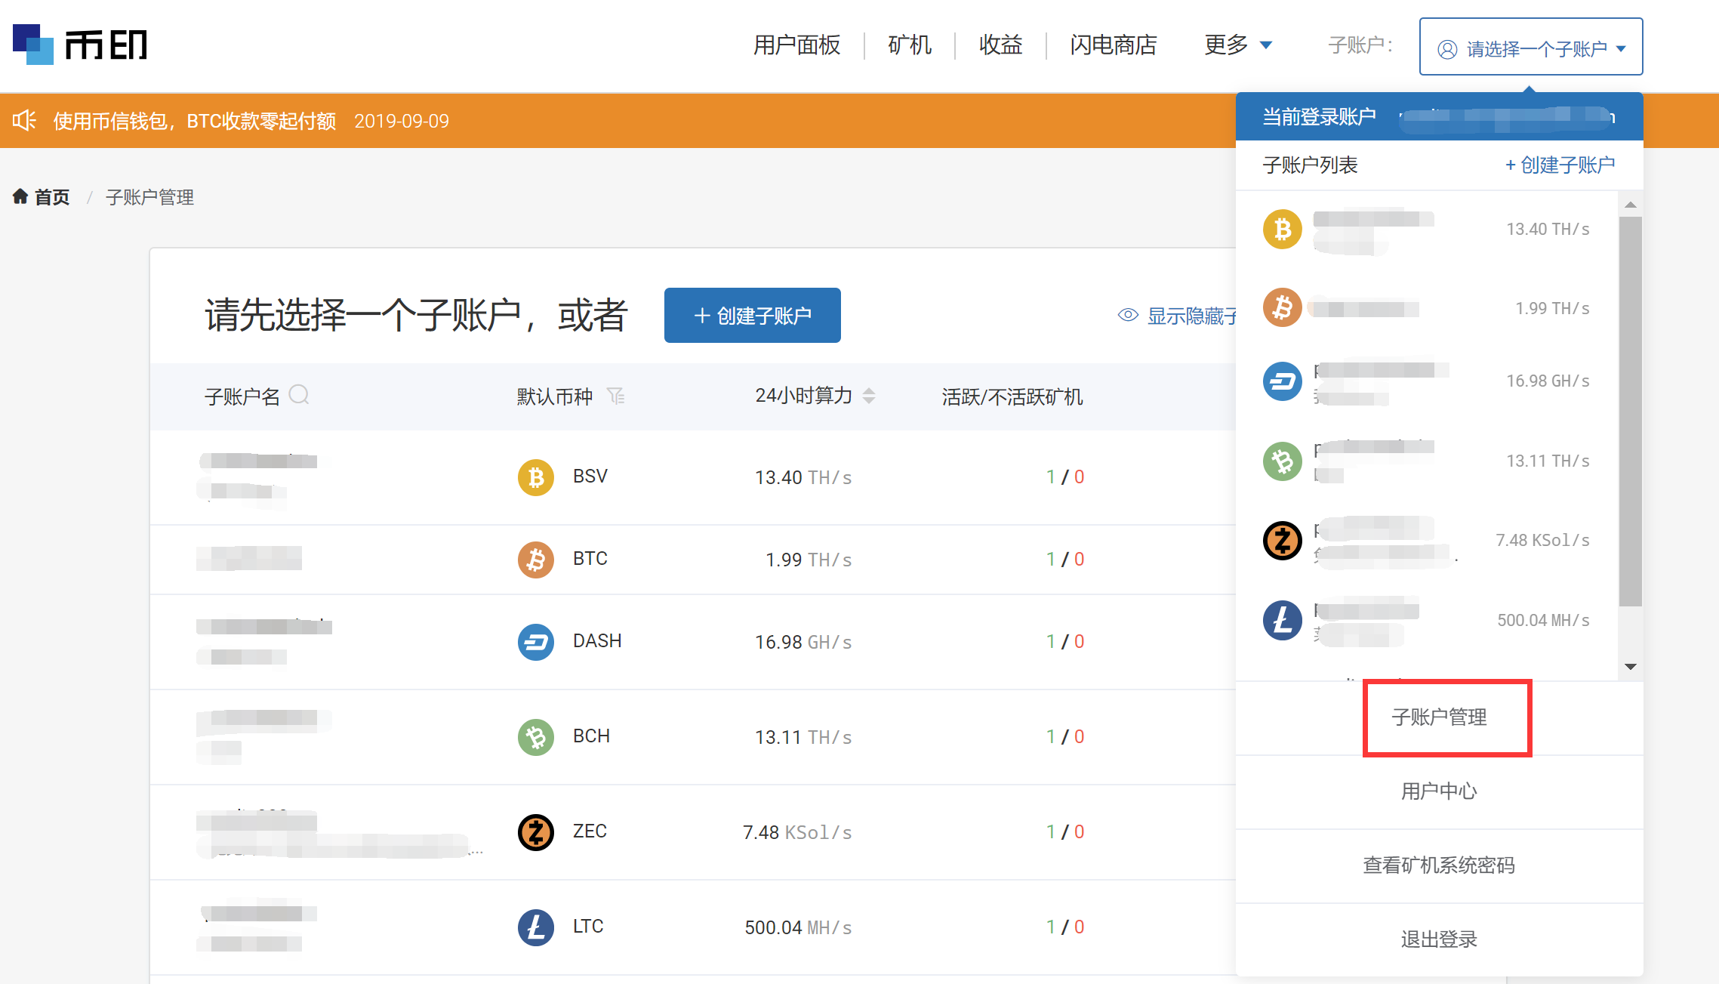Click the DASH coin icon in table

[x=536, y=642]
